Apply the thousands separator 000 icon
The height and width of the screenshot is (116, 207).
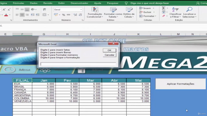point(68,15)
